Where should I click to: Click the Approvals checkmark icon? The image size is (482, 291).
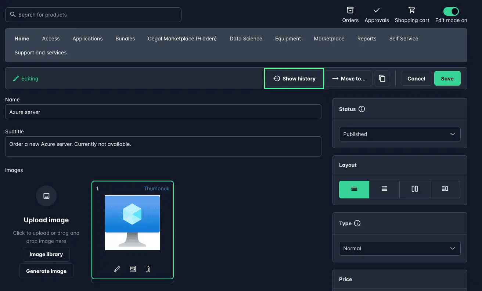coord(377,11)
